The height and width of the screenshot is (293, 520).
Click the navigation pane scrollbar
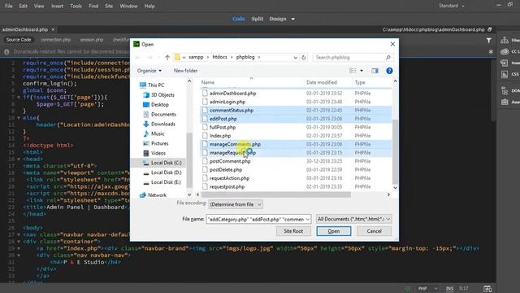(189, 160)
